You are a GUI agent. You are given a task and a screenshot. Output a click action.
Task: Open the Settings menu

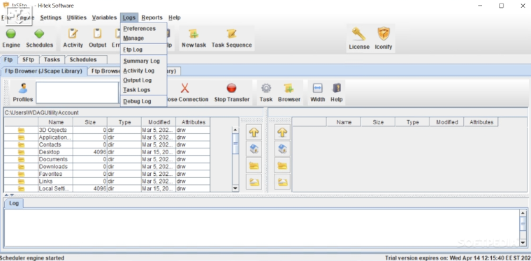[x=50, y=17]
